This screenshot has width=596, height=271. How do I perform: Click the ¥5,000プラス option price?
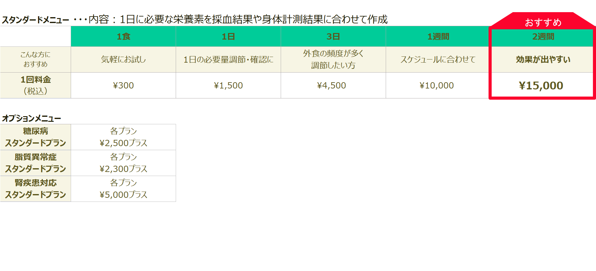(123, 195)
